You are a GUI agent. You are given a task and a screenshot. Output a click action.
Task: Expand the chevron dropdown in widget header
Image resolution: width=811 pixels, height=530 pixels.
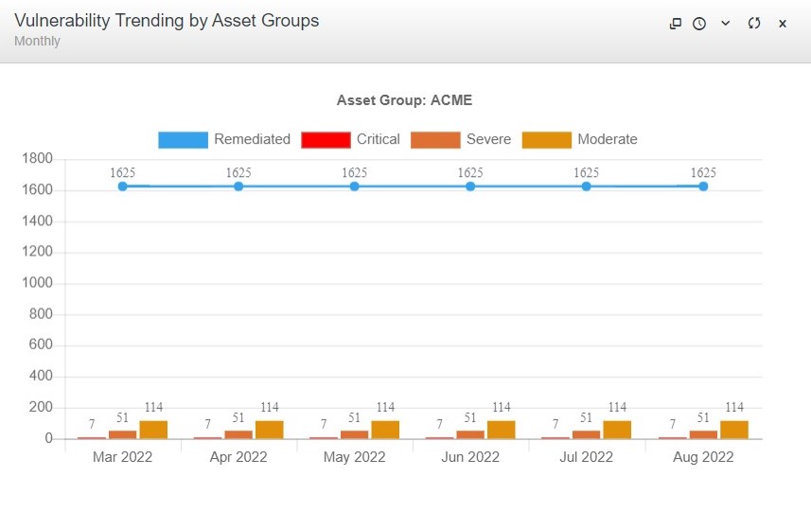(x=726, y=24)
